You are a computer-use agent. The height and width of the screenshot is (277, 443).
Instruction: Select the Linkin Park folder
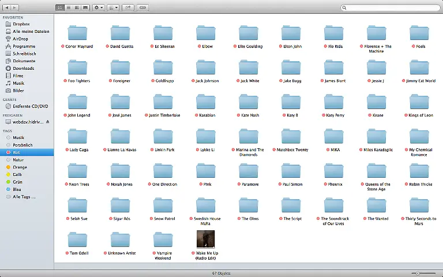click(163, 136)
